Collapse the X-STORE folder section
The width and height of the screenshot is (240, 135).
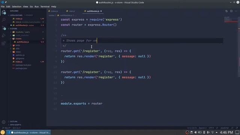(13, 28)
